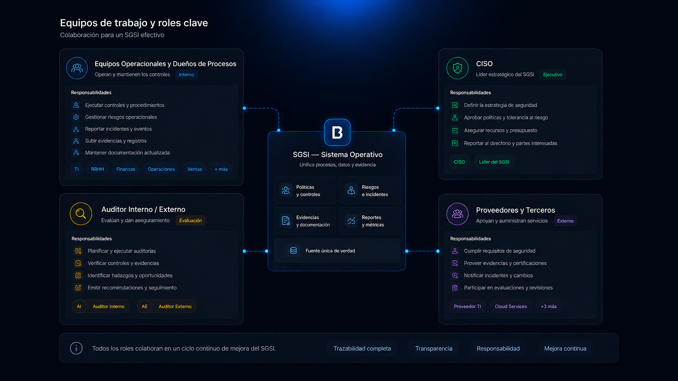This screenshot has height=381, width=678.
Task: Click the 'Auditor Interno / Externo' card title
Action: pyautogui.click(x=144, y=209)
